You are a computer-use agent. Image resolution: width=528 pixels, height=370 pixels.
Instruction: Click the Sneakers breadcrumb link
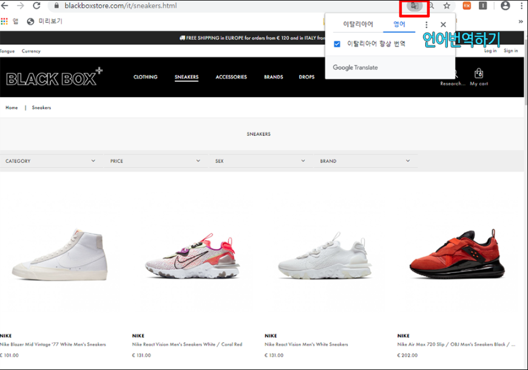tap(41, 108)
